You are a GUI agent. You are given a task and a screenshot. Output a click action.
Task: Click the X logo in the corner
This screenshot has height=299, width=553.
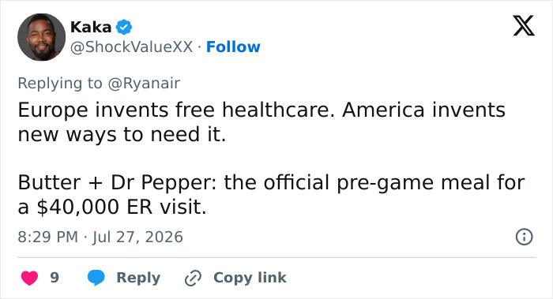tap(524, 26)
